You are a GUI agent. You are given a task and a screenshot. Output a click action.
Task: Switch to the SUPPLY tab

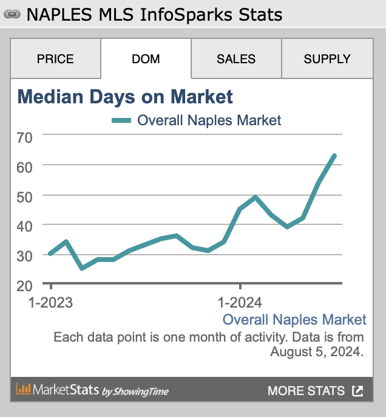click(327, 59)
